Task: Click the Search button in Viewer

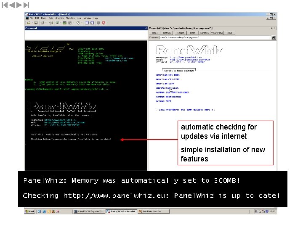Action: (x=181, y=33)
